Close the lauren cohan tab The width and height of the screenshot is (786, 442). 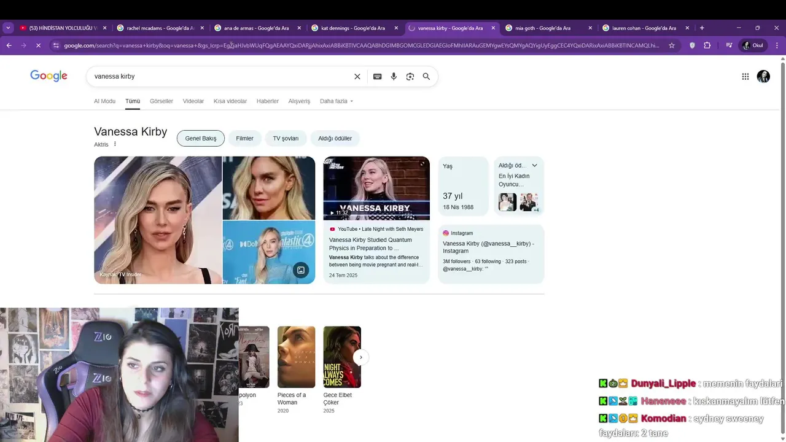[687, 28]
